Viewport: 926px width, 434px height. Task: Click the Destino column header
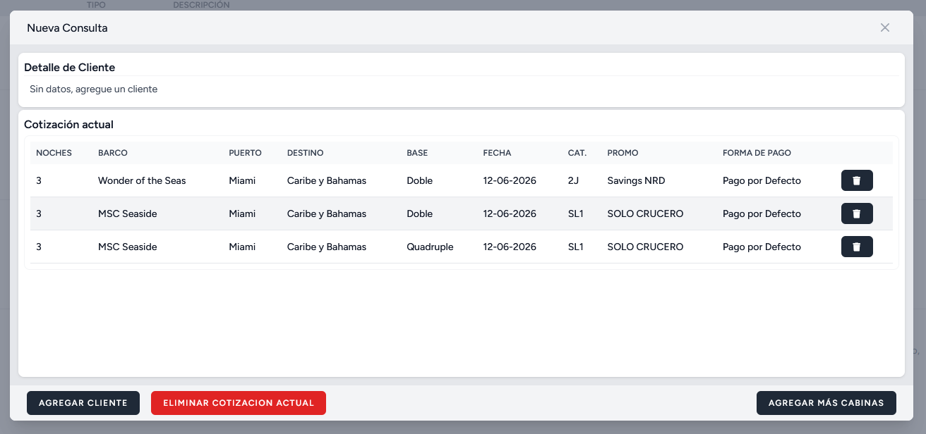point(305,153)
